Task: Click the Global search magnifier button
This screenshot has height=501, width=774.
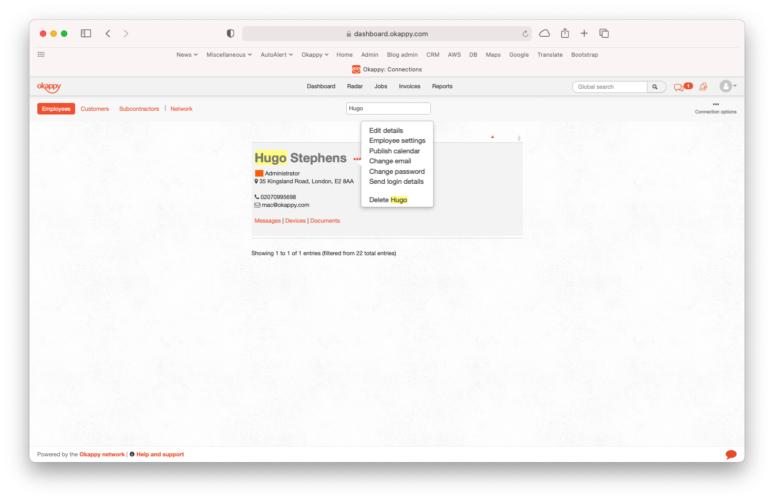Action: point(655,87)
